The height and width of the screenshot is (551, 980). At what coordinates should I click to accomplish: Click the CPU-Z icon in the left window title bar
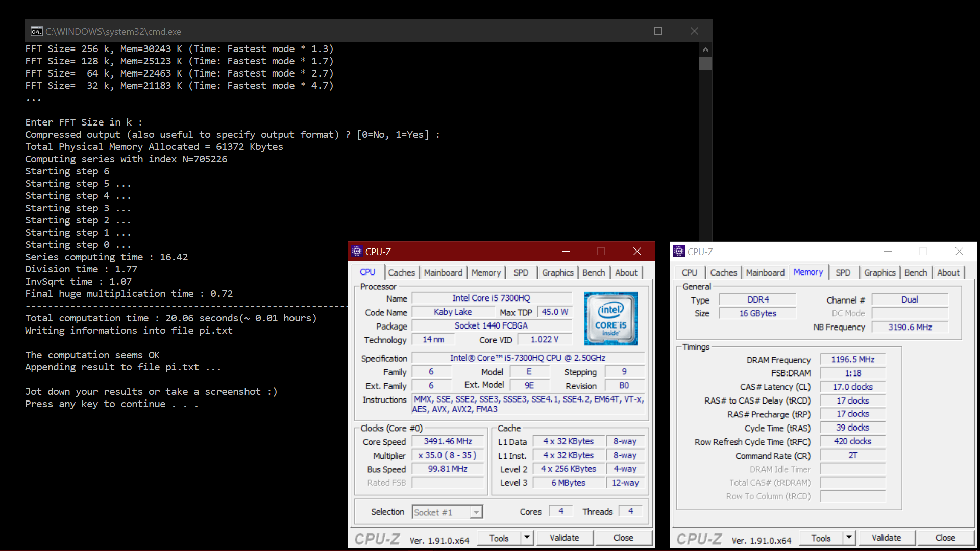coord(357,251)
